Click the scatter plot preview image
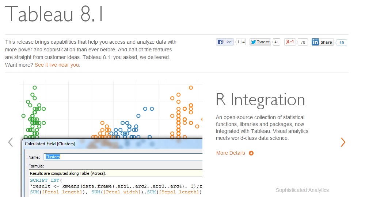365x197 pixels. click(x=110, y=109)
